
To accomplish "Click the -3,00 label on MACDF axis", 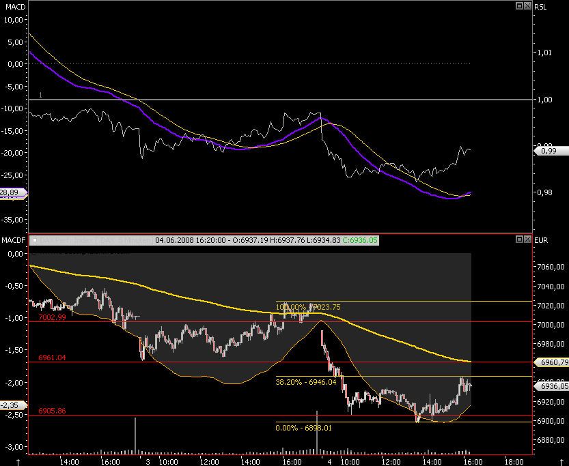I will point(14,447).
